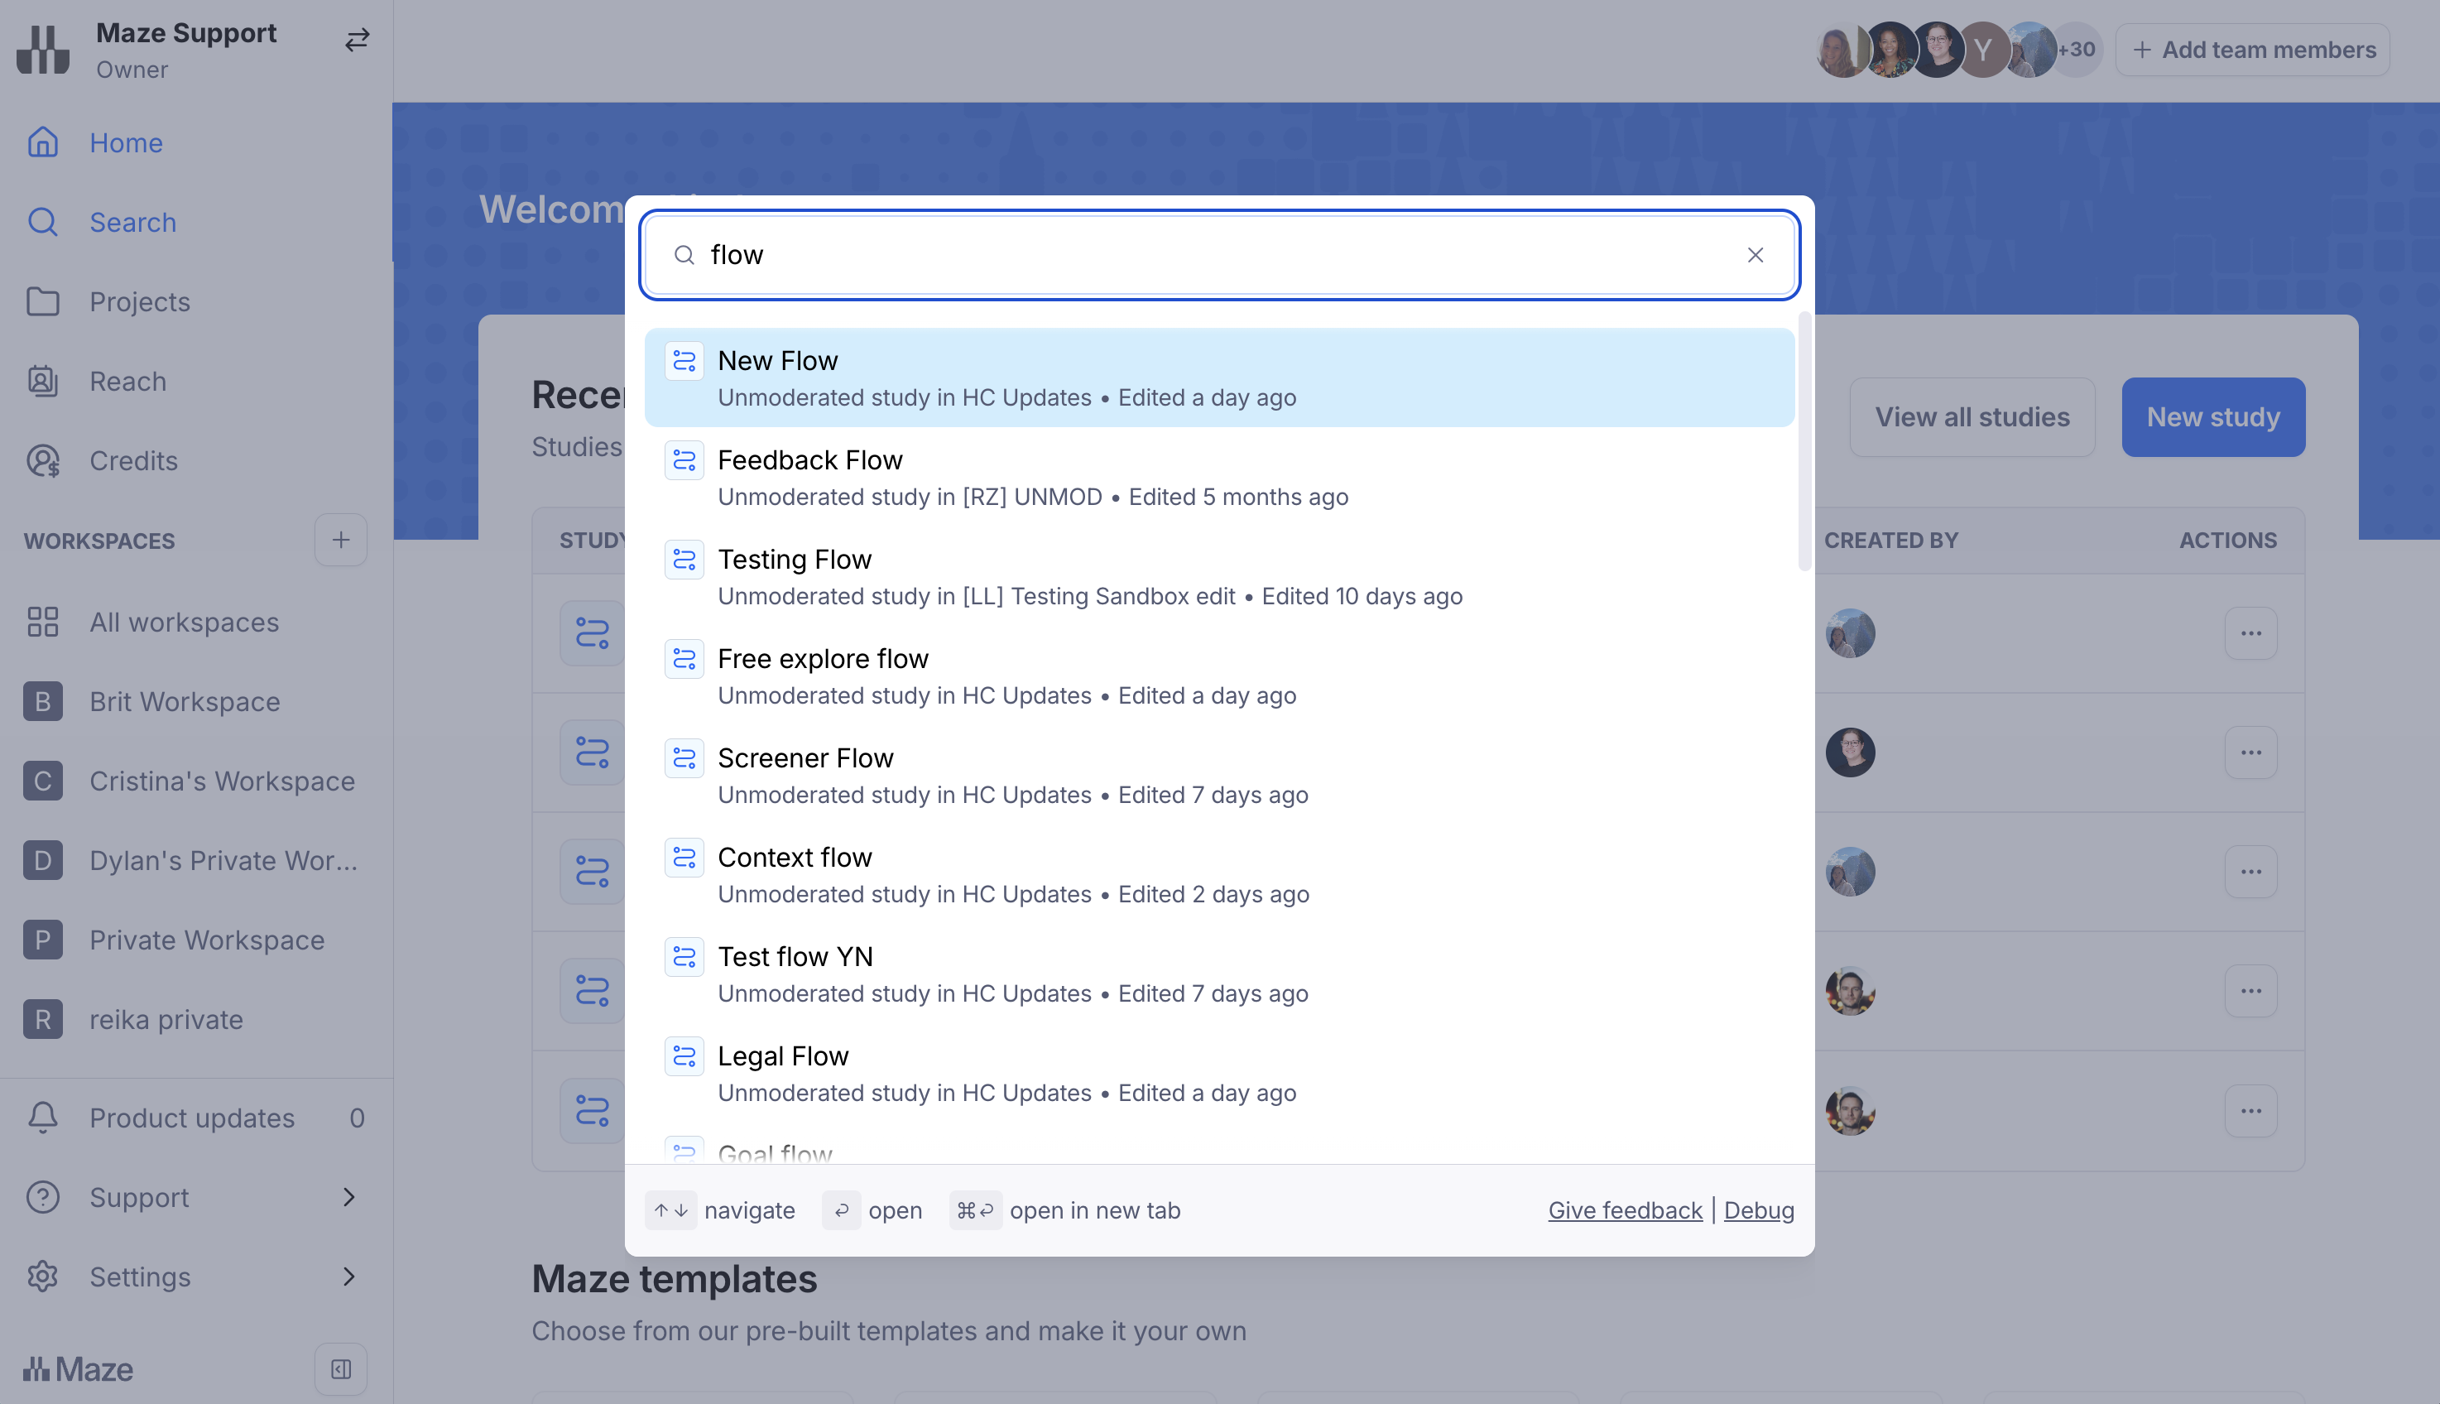The height and width of the screenshot is (1404, 2440).
Task: Click the workspace switch arrows icon
Action: coord(357,40)
